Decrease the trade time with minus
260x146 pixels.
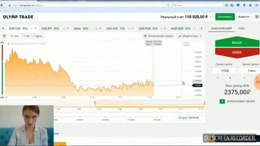244,78
